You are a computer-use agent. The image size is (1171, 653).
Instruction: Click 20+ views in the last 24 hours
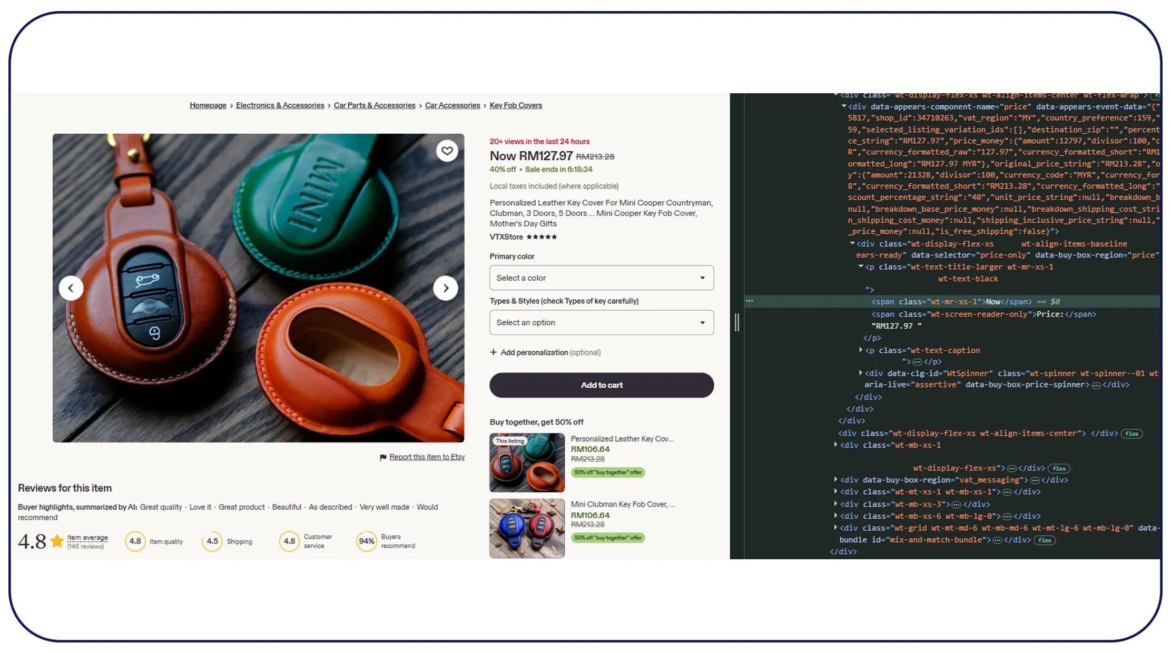539,142
